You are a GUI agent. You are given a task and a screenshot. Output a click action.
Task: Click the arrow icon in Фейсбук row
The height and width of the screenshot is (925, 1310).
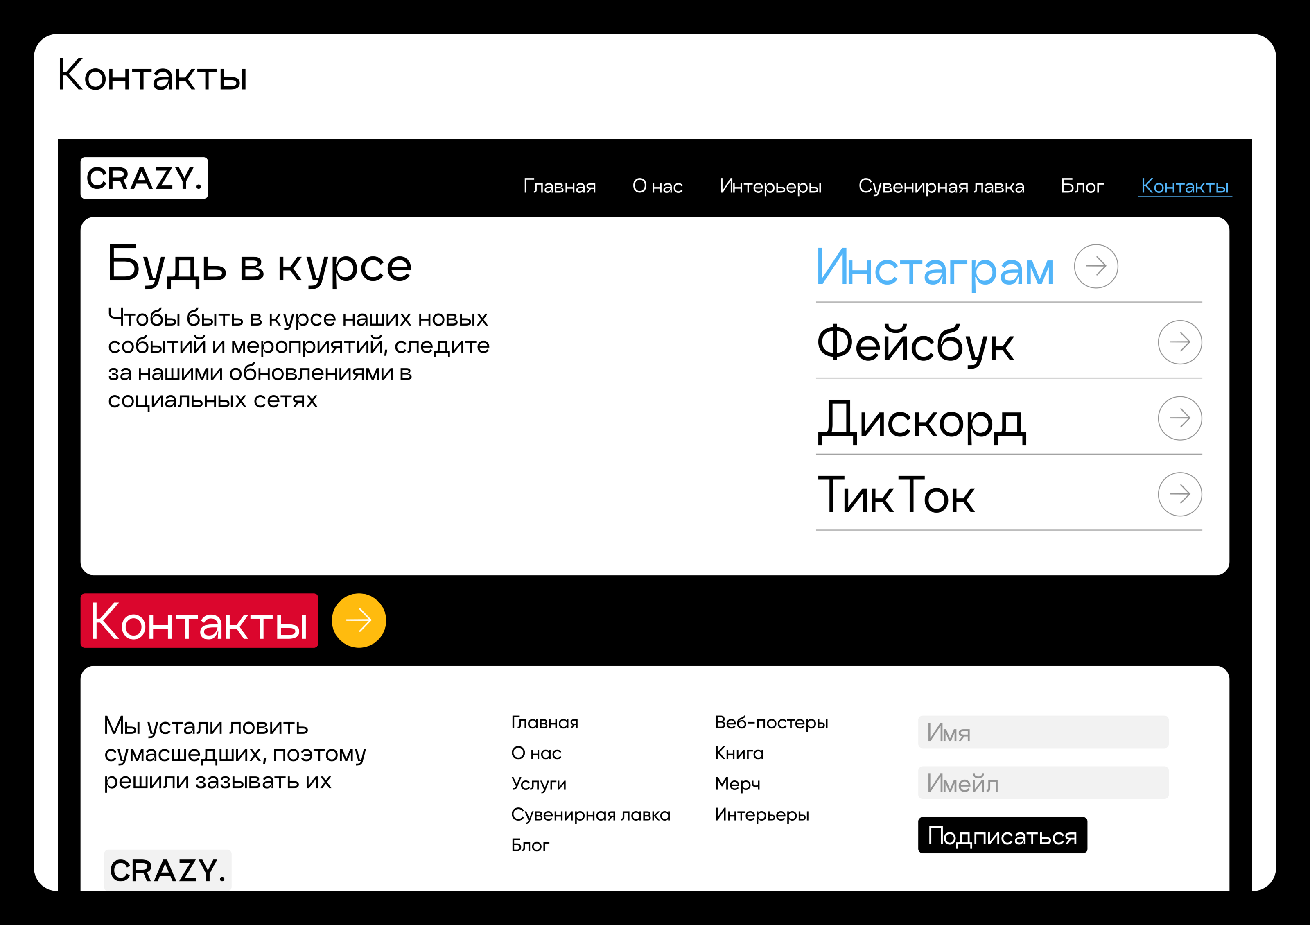pos(1179,342)
